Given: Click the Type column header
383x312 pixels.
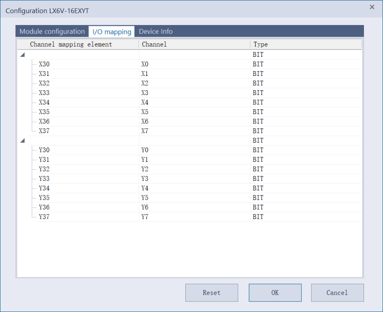Looking at the screenshot, I should coord(261,44).
